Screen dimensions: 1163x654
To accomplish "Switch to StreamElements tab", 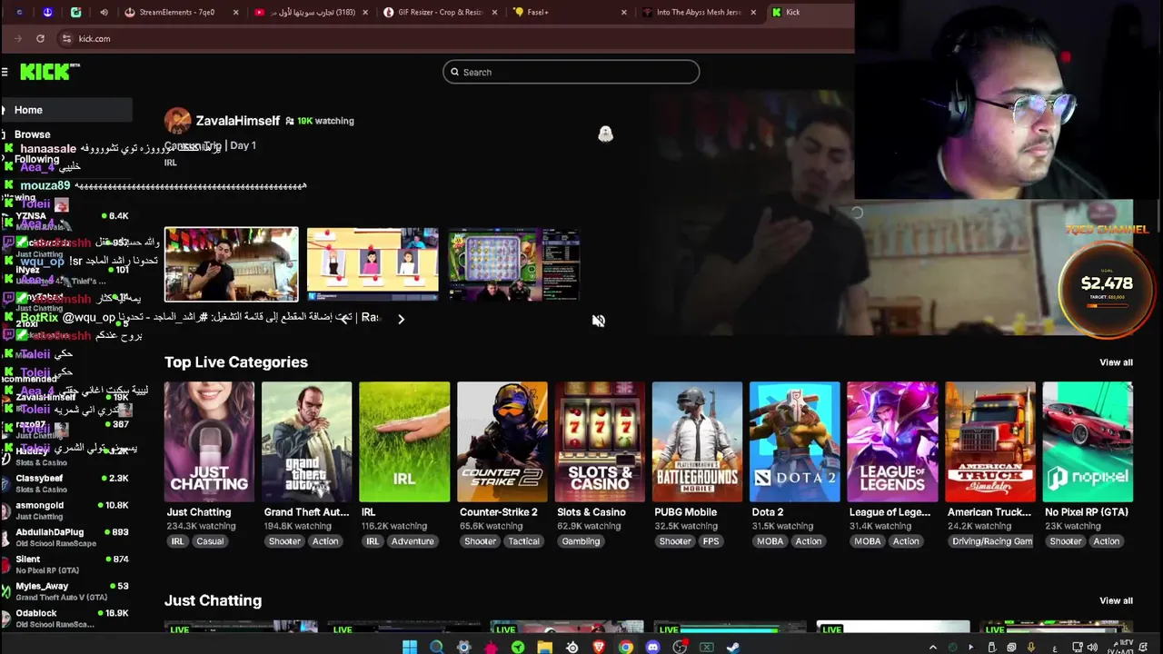I will click(x=182, y=13).
